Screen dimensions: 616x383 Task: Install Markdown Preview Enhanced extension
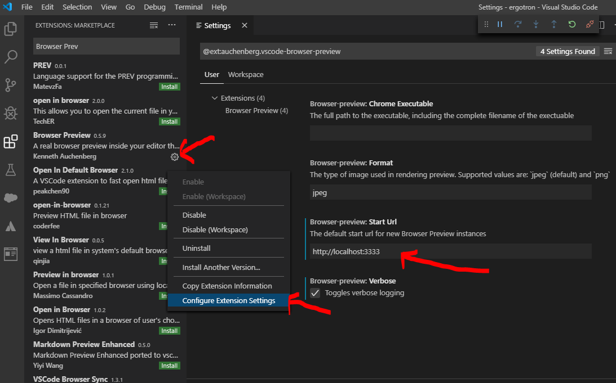pyautogui.click(x=169, y=366)
